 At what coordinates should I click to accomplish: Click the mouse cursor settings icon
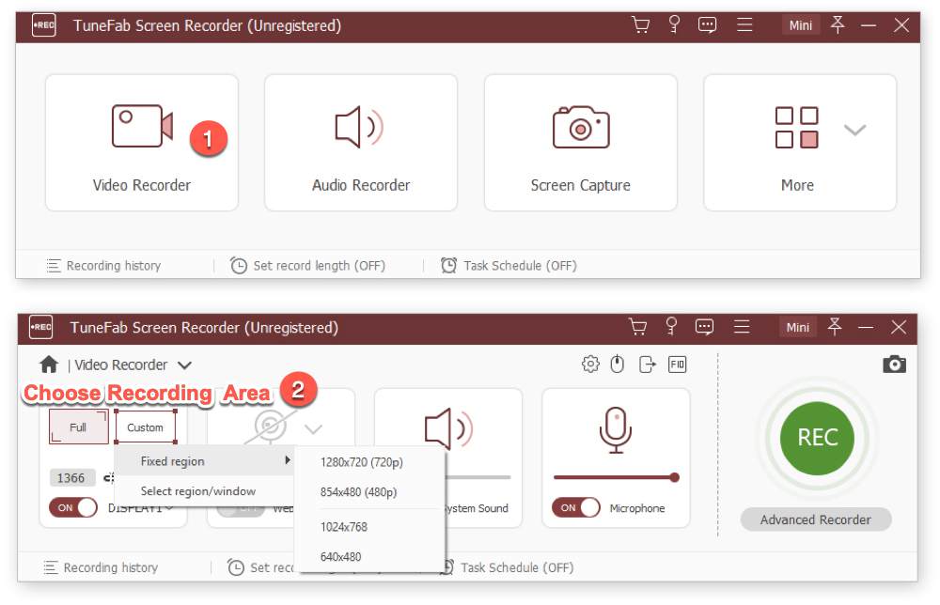[618, 365]
